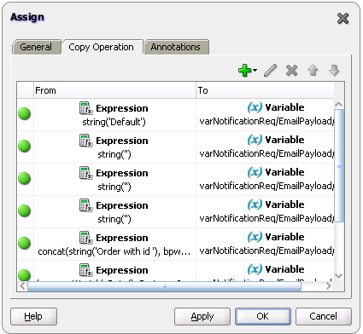Click the vertical scrollbar up arrow
The height and width of the screenshot is (334, 363).
339,104
